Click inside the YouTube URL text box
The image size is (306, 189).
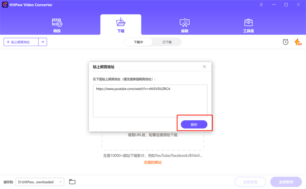[x=150, y=101]
